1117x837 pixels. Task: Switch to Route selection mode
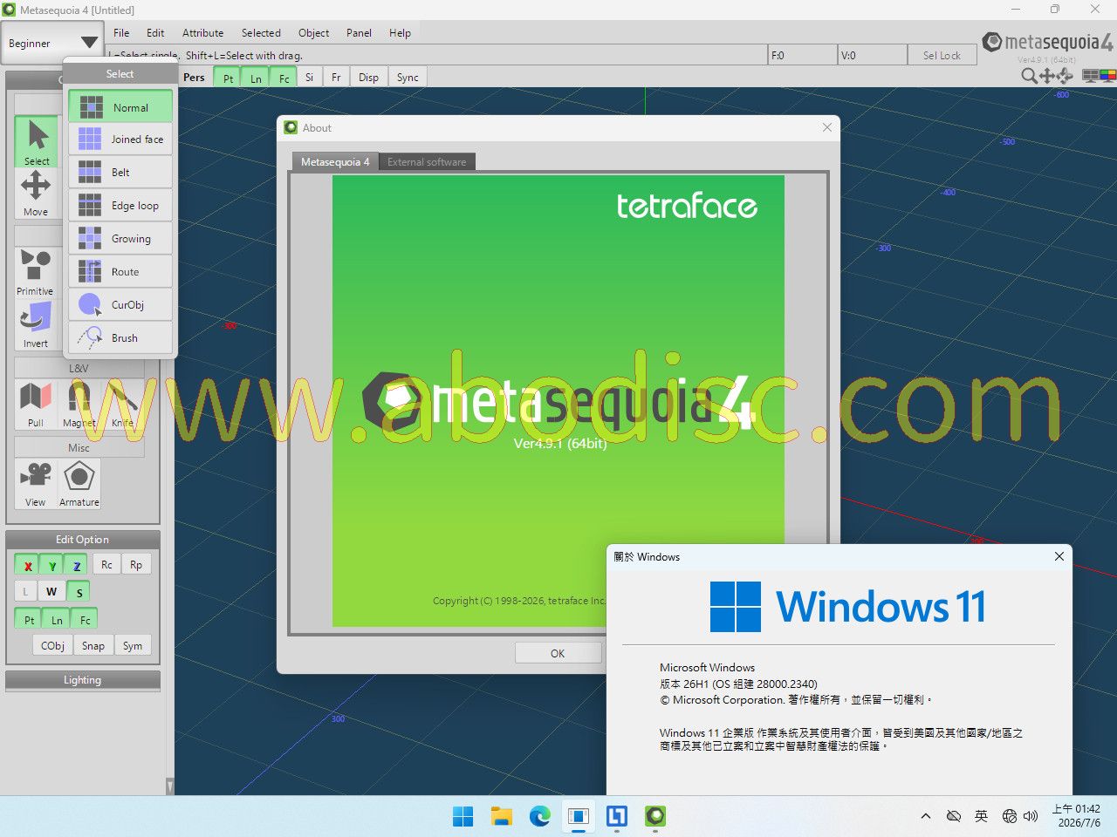coord(120,272)
